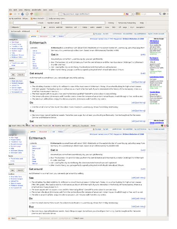
Task: Click the 50 Best Websites of 2008 link in bottom view
Action: [133, 134]
